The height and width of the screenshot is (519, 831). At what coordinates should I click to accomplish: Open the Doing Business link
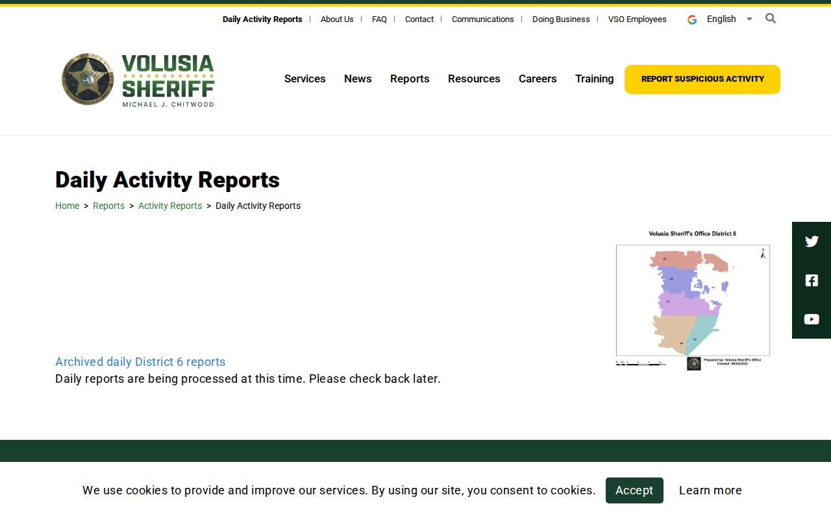pyautogui.click(x=561, y=19)
